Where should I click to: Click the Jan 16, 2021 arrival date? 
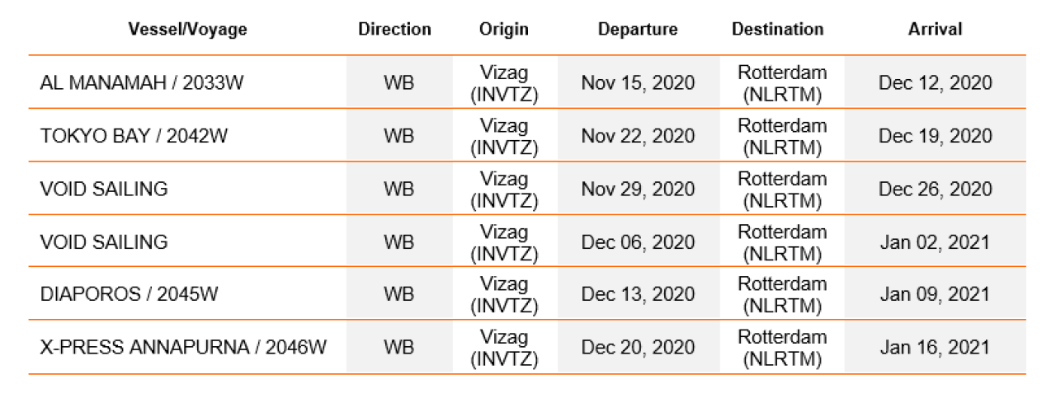tap(935, 347)
